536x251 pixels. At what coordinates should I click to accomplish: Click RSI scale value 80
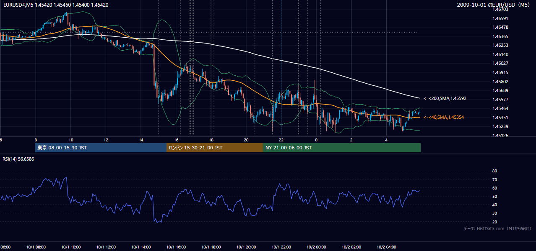coord(494,171)
